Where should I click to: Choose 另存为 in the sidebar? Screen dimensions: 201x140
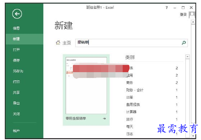18,71
